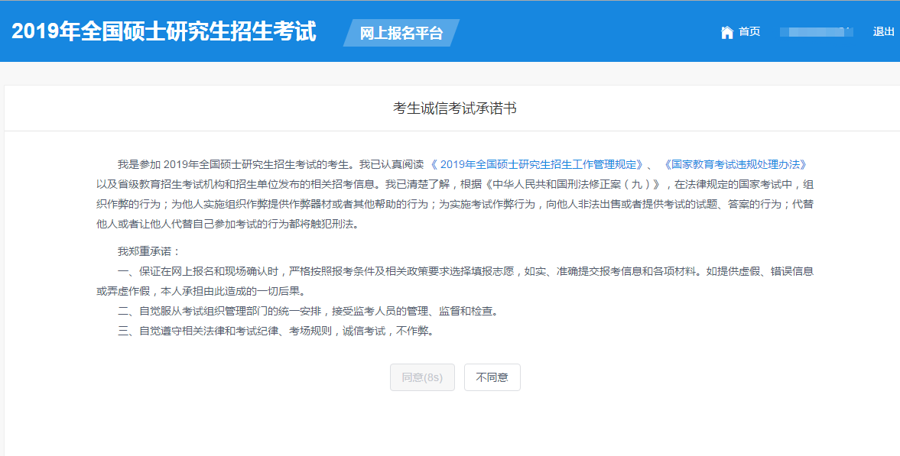Click the line 或弄虚作假，本人承担由此造成的一切后果
900x456 pixels.
point(199,291)
